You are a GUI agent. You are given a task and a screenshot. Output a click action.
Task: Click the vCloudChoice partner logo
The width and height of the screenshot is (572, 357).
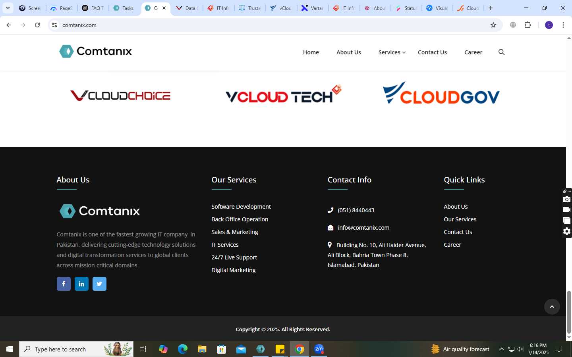click(120, 96)
